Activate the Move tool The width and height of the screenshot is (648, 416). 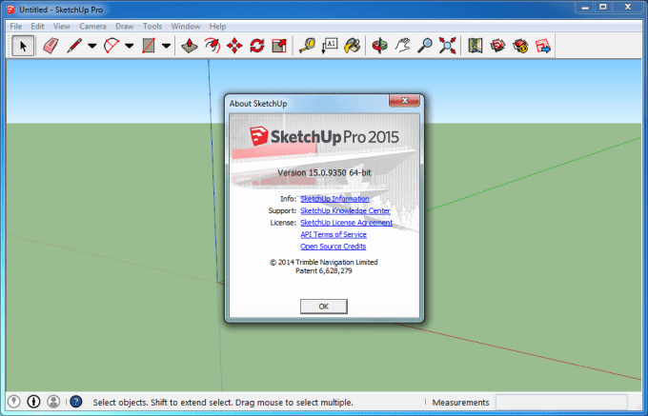tap(234, 46)
